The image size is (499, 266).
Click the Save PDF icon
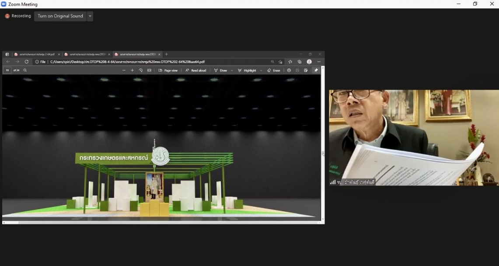pyautogui.click(x=297, y=70)
